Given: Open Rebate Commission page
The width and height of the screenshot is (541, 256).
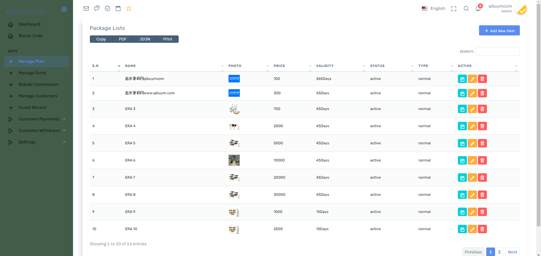Looking at the screenshot, I should (x=37, y=84).
